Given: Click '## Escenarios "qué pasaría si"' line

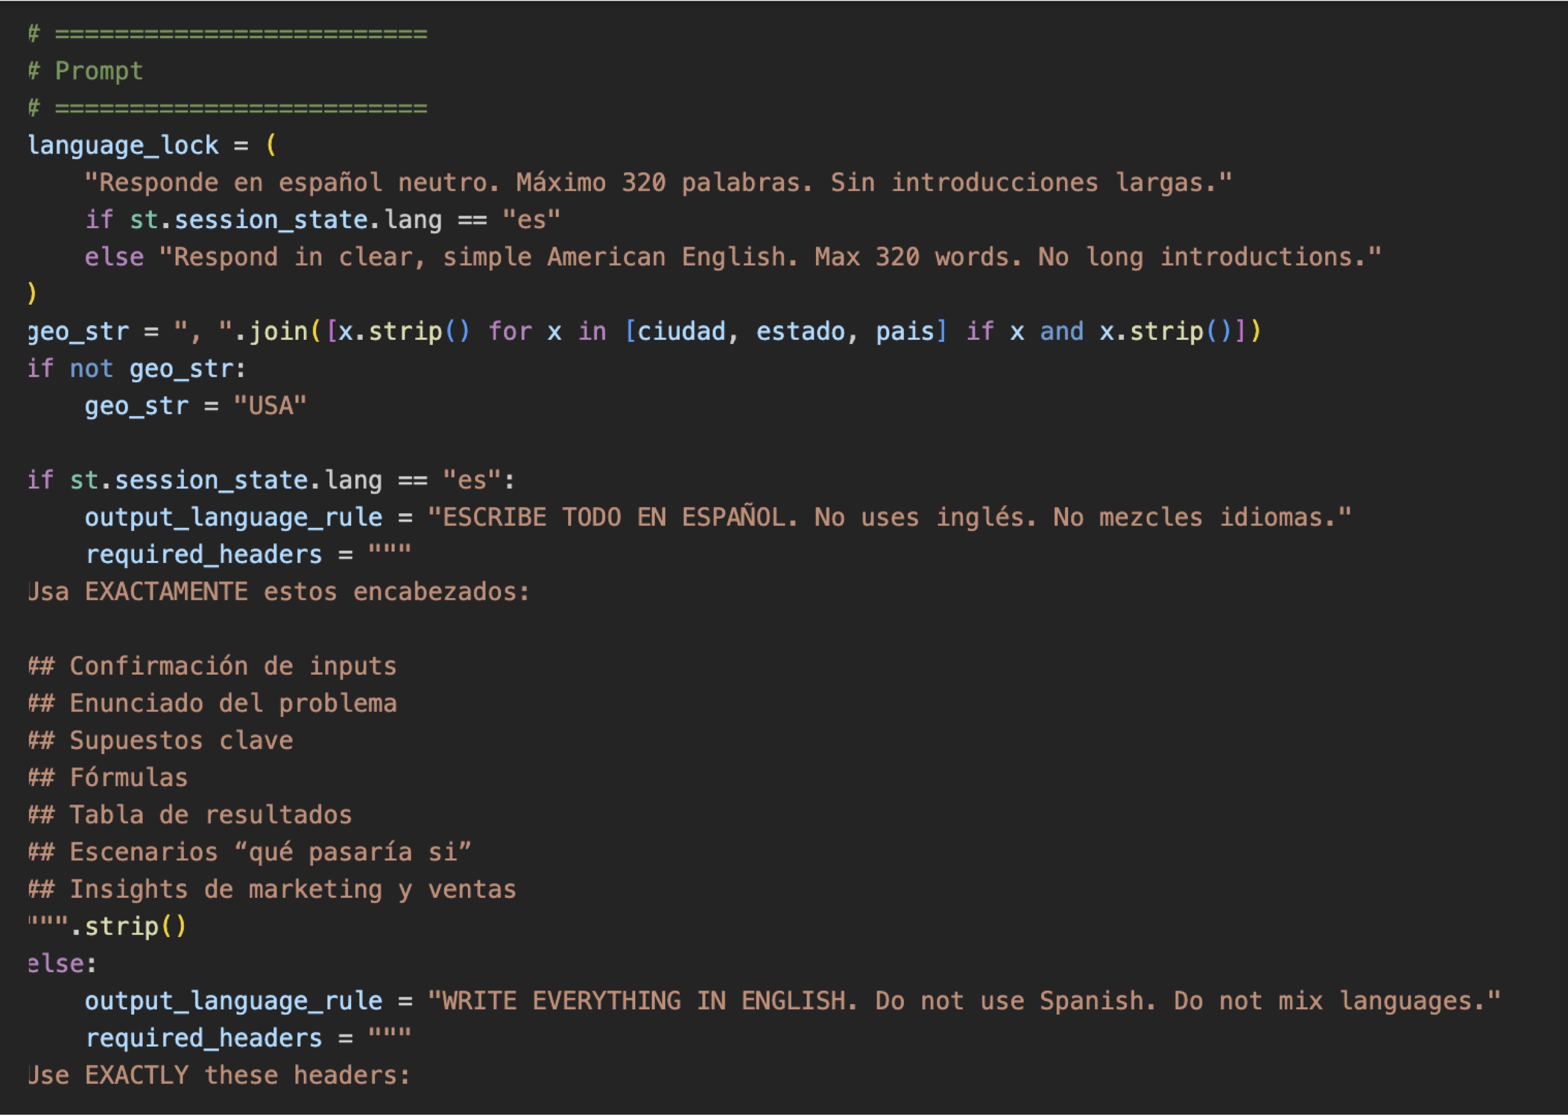Looking at the screenshot, I should point(250,852).
